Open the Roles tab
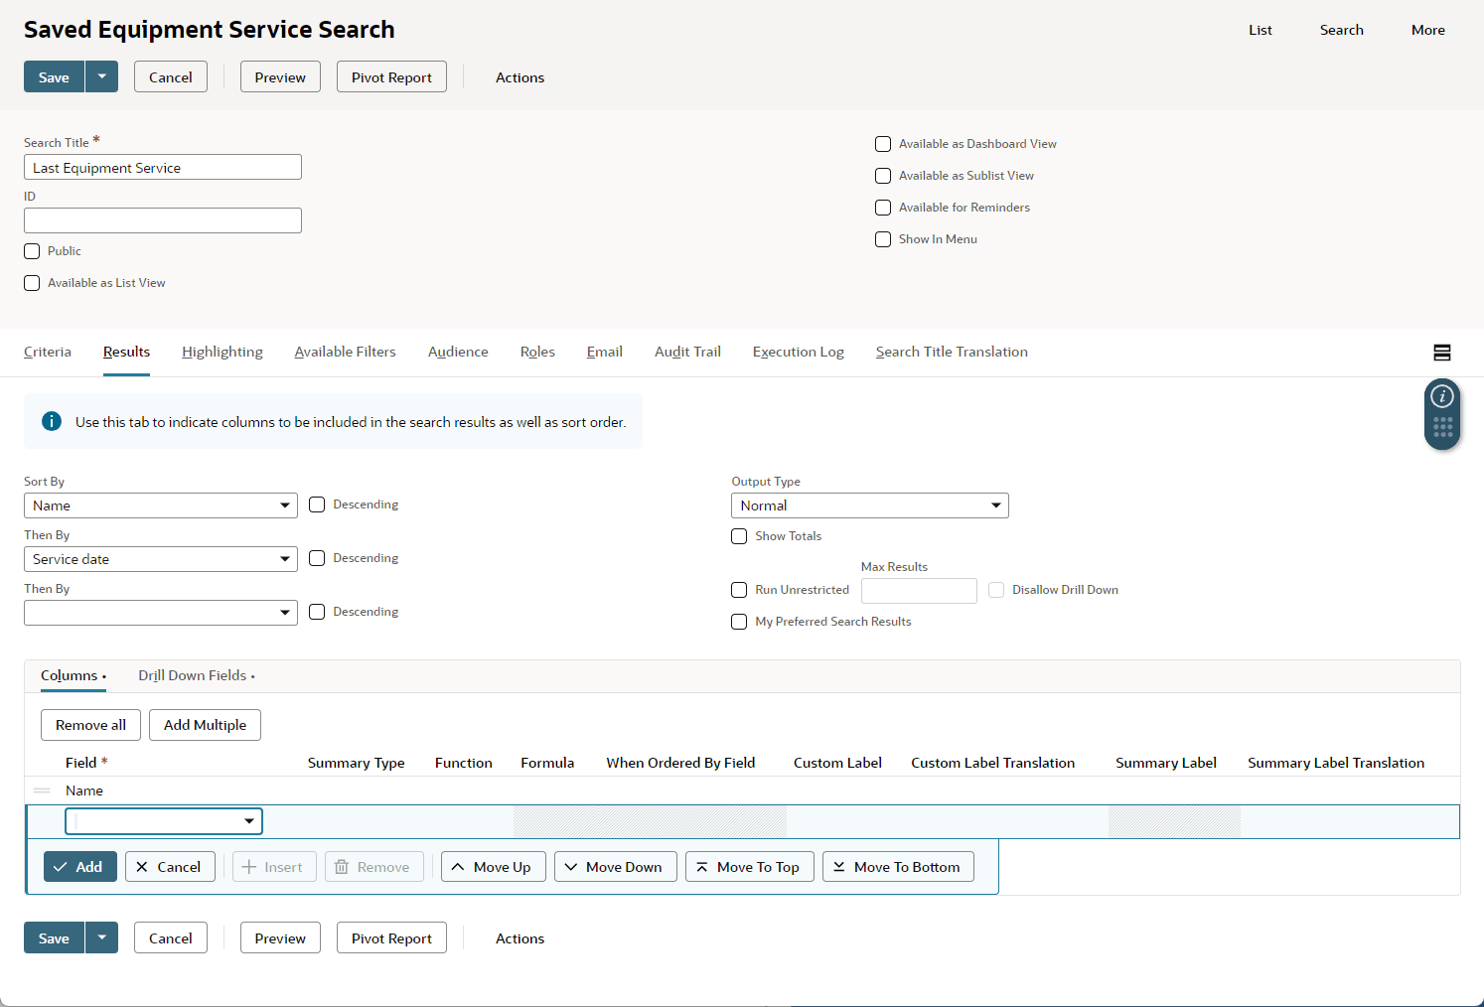 coord(537,352)
